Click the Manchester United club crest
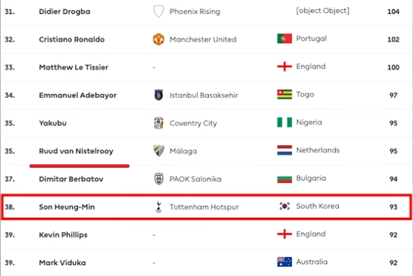 click(159, 39)
